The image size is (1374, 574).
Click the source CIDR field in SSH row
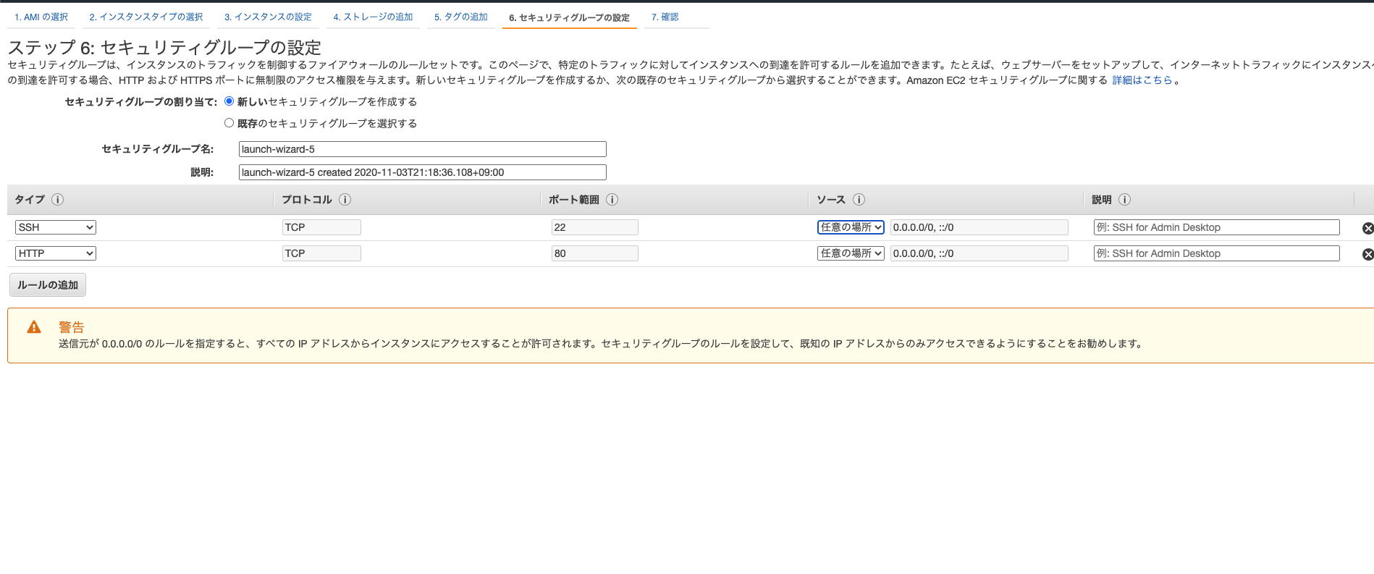coord(979,227)
